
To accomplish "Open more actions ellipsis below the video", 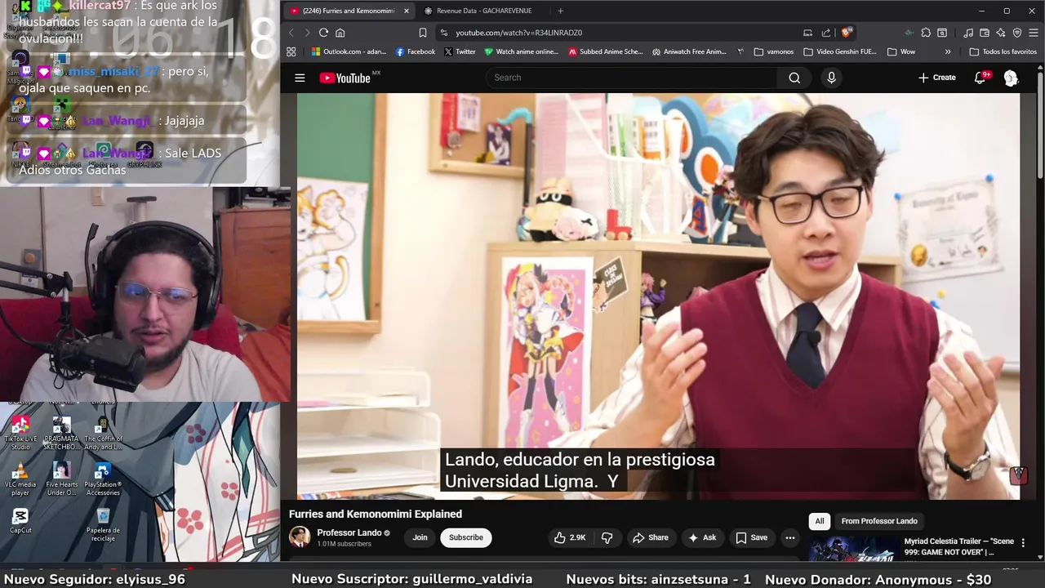I will tap(789, 537).
